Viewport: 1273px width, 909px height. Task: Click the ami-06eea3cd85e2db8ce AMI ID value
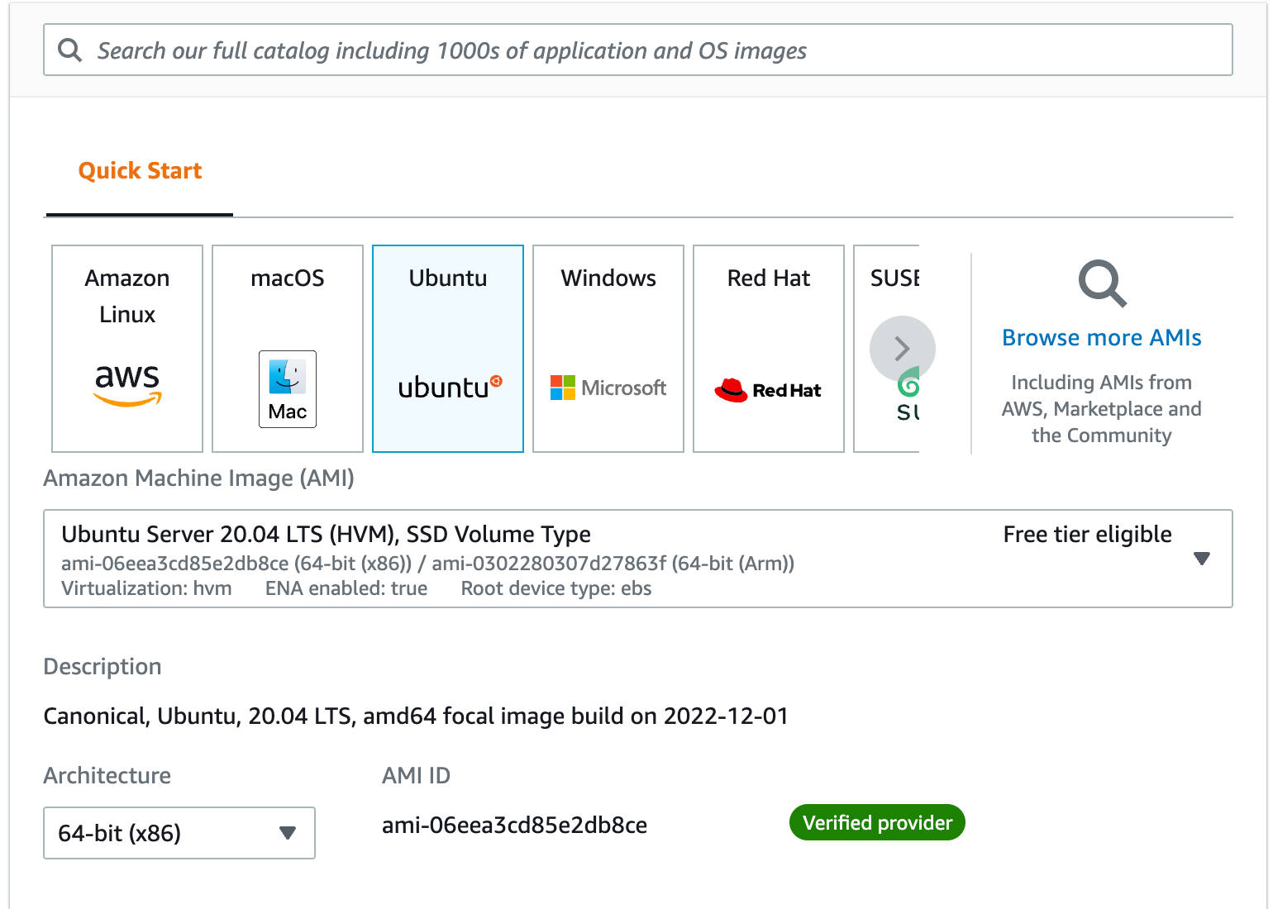[x=514, y=826]
